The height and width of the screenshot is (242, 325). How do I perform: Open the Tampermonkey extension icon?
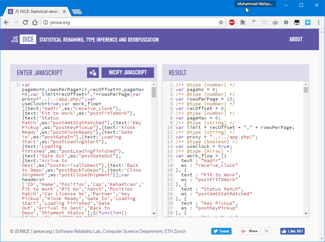[x=297, y=22]
